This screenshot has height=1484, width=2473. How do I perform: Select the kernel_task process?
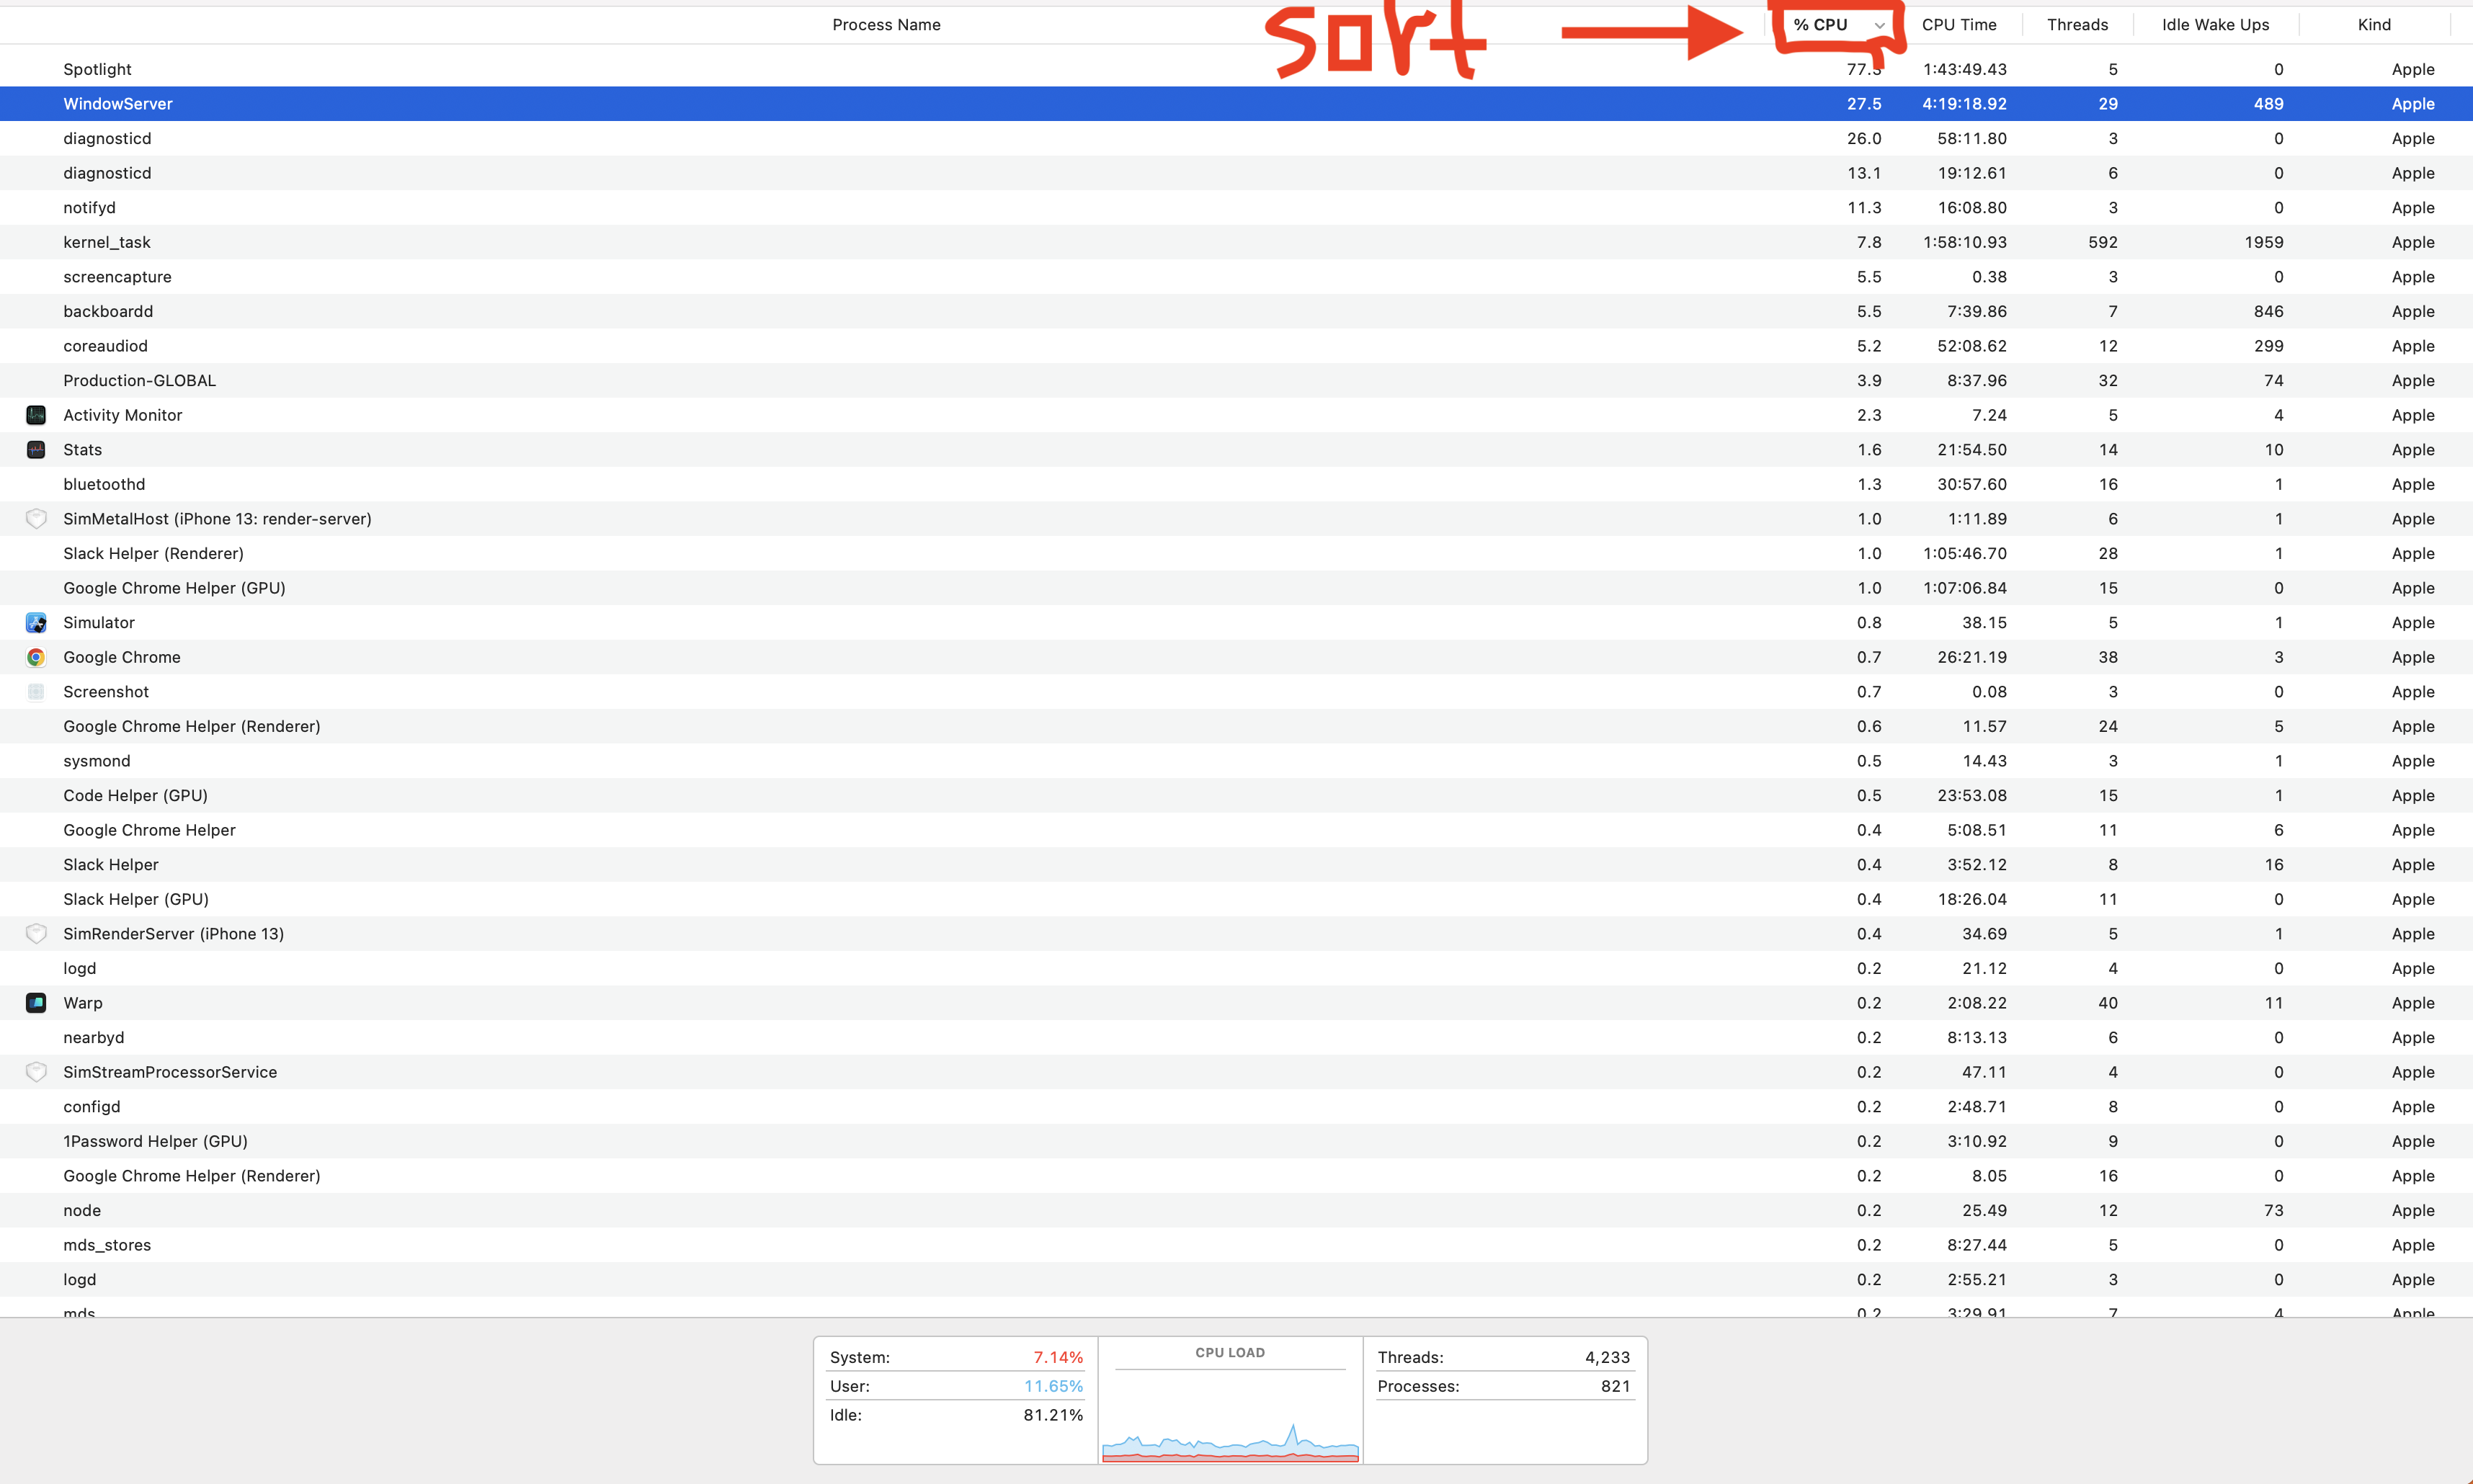pyautogui.click(x=1236, y=242)
